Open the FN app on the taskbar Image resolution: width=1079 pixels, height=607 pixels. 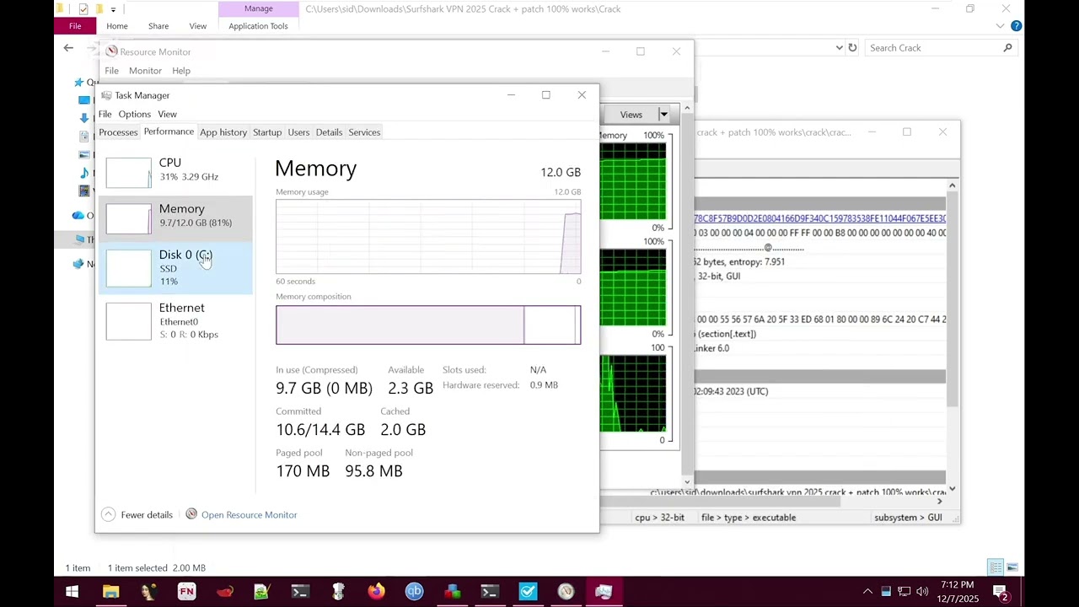coord(186,592)
